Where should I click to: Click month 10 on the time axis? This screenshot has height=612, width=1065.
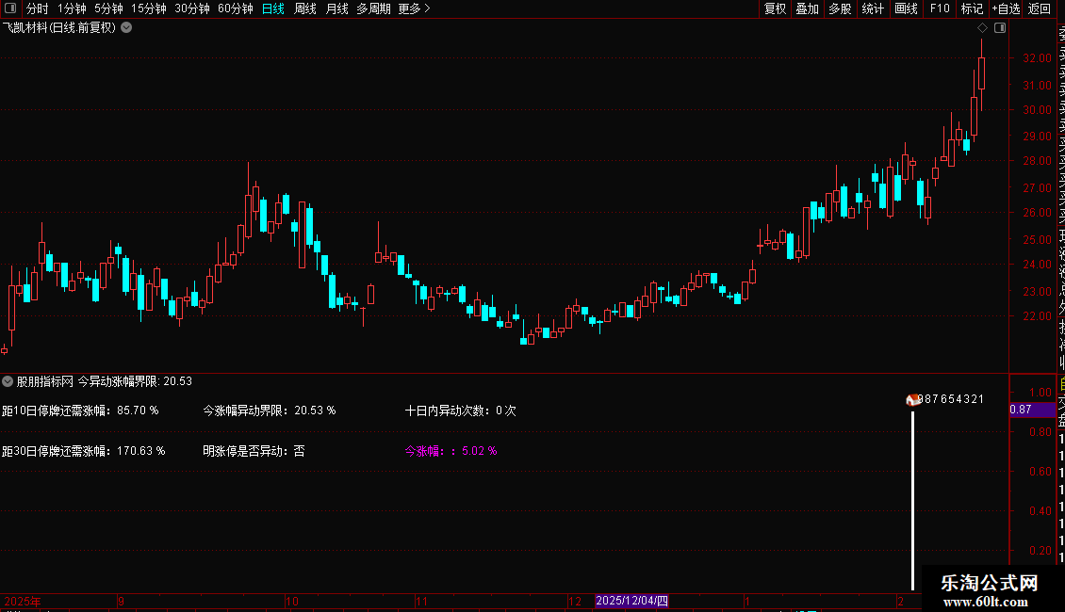tap(292, 601)
